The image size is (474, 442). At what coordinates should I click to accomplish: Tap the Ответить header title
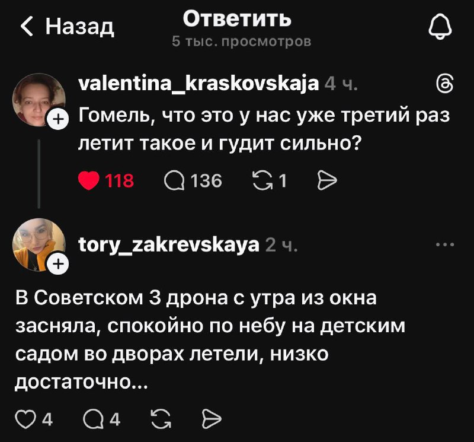(x=236, y=20)
